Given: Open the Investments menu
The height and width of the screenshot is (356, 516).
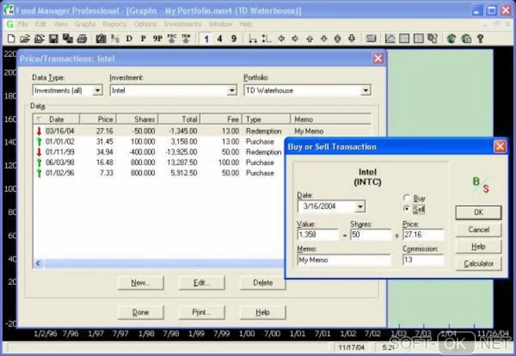Looking at the screenshot, I should coord(183,24).
